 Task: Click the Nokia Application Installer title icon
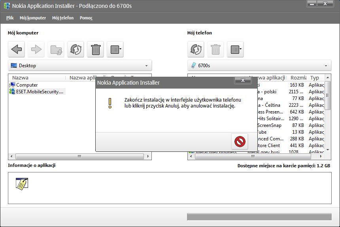pos(7,6)
